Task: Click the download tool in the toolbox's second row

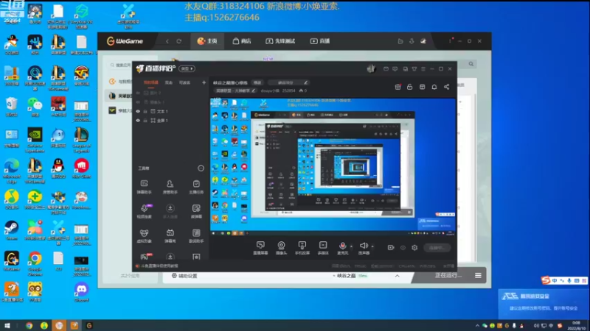Action: coord(170,211)
